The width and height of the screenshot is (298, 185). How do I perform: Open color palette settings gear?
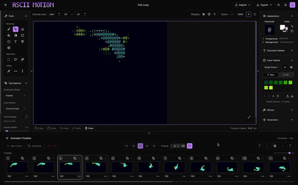coord(291,67)
